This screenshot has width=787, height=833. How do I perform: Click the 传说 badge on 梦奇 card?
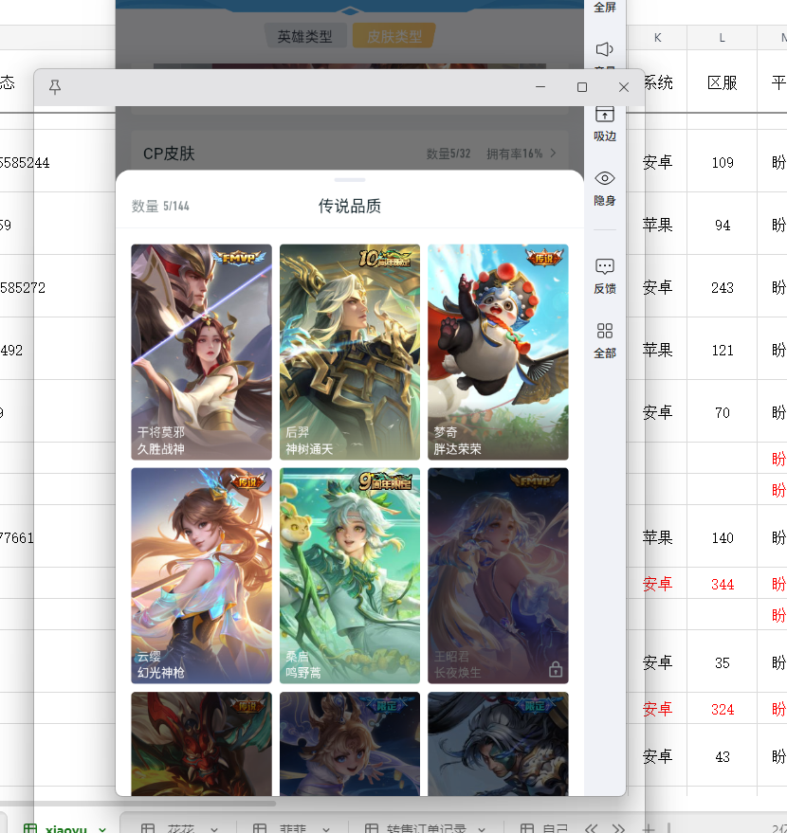(543, 258)
